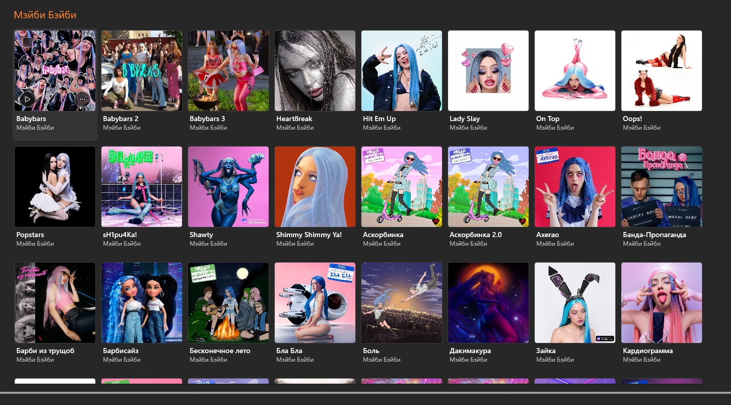This screenshot has width=731, height=405.
Task: Click the Барби из трущоб title text
Action: (x=45, y=351)
